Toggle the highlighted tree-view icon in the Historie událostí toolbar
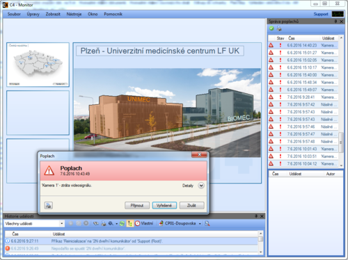Image resolution: width=348 pixels, height=260 pixels. click(130, 223)
